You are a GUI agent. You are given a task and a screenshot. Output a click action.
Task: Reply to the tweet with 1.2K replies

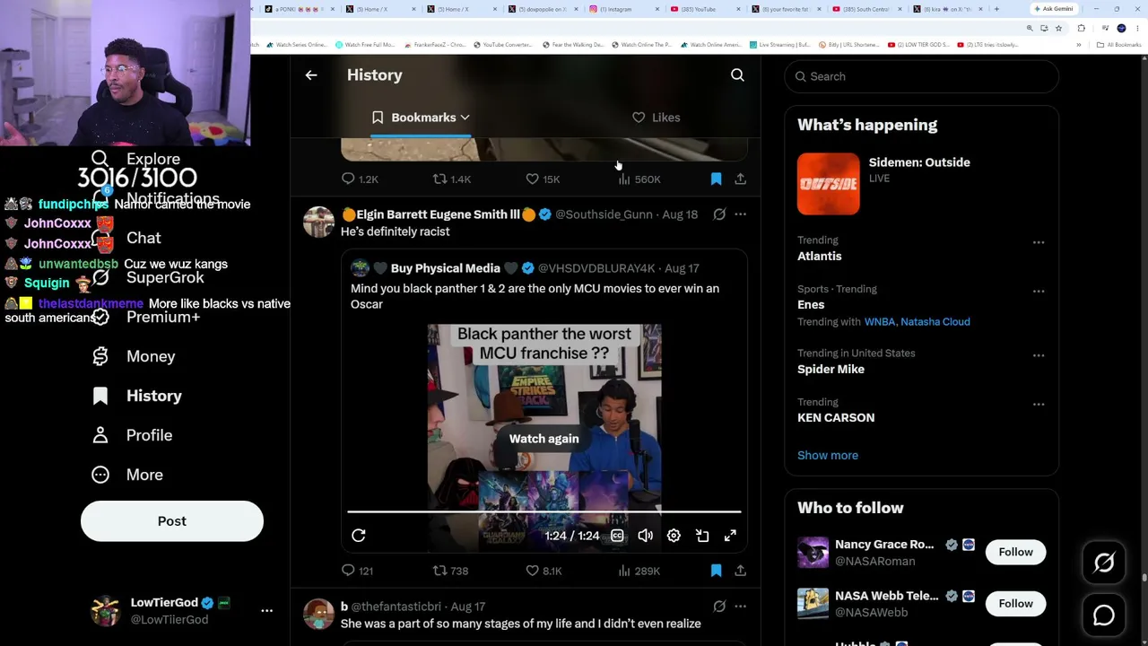[x=360, y=179]
